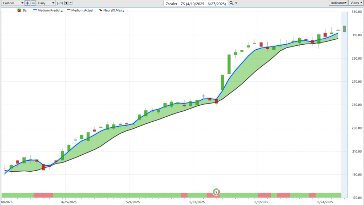Open the Indicators dropdown menu
This screenshot has height=205, width=364.
tap(338, 3)
